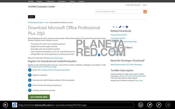Viewport: 175px width, 109px height.
Task: Refresh the page with the reload icon
Action: click(x=141, y=105)
